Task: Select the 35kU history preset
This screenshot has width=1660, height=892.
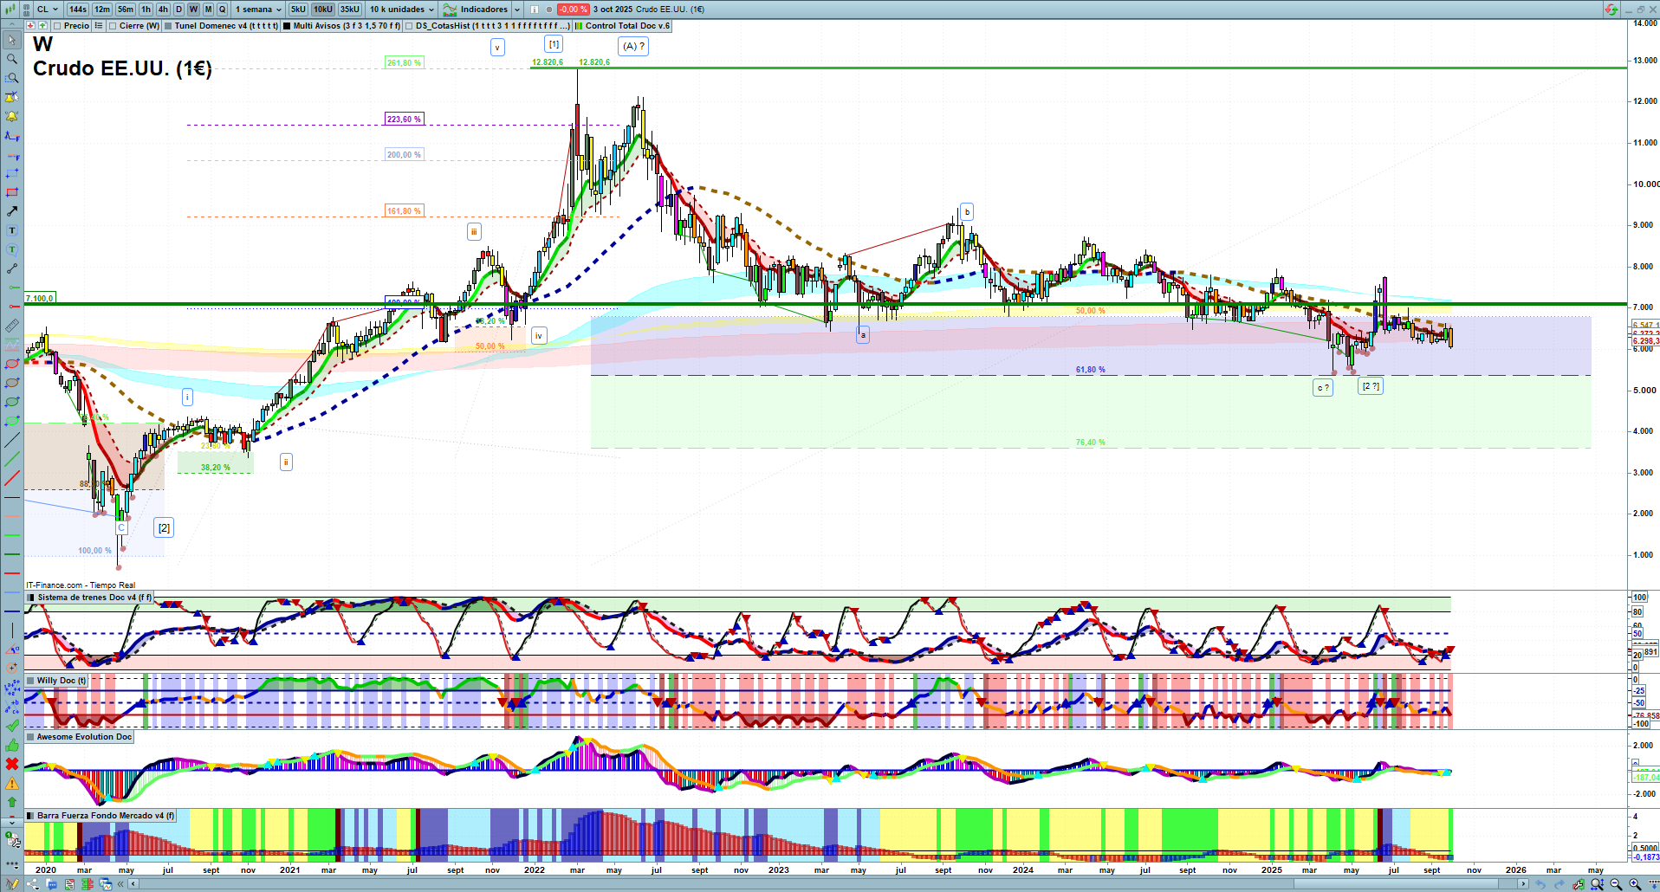Action: [x=350, y=10]
